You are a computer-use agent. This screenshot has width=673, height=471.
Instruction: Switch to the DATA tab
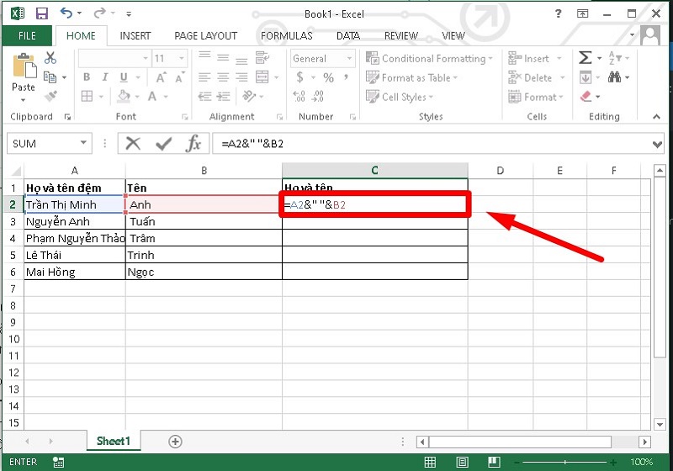(348, 35)
